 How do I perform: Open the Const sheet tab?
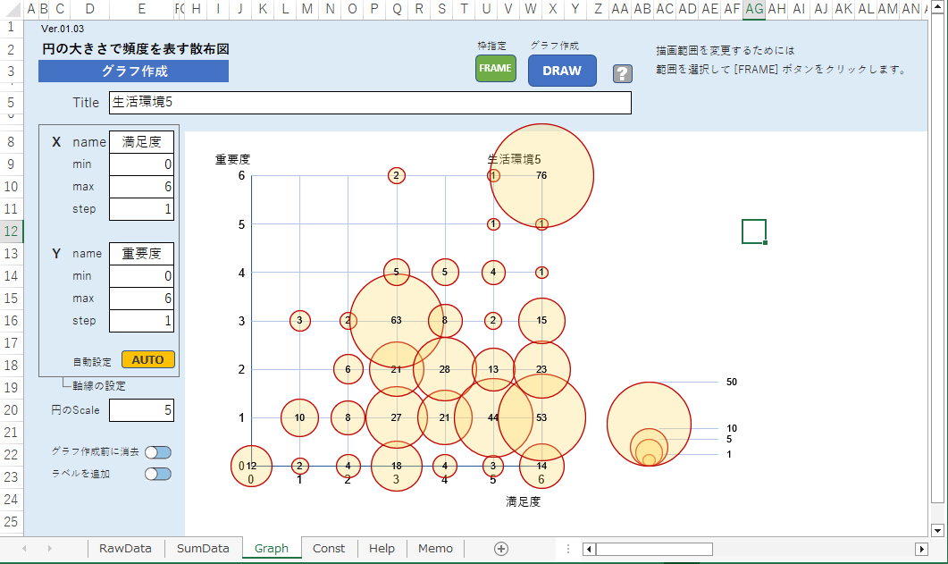(x=328, y=548)
